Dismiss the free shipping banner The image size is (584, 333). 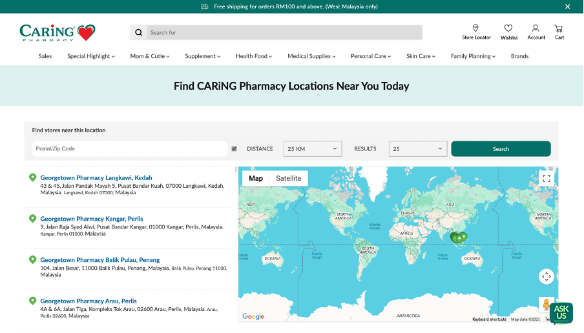[x=567, y=6]
